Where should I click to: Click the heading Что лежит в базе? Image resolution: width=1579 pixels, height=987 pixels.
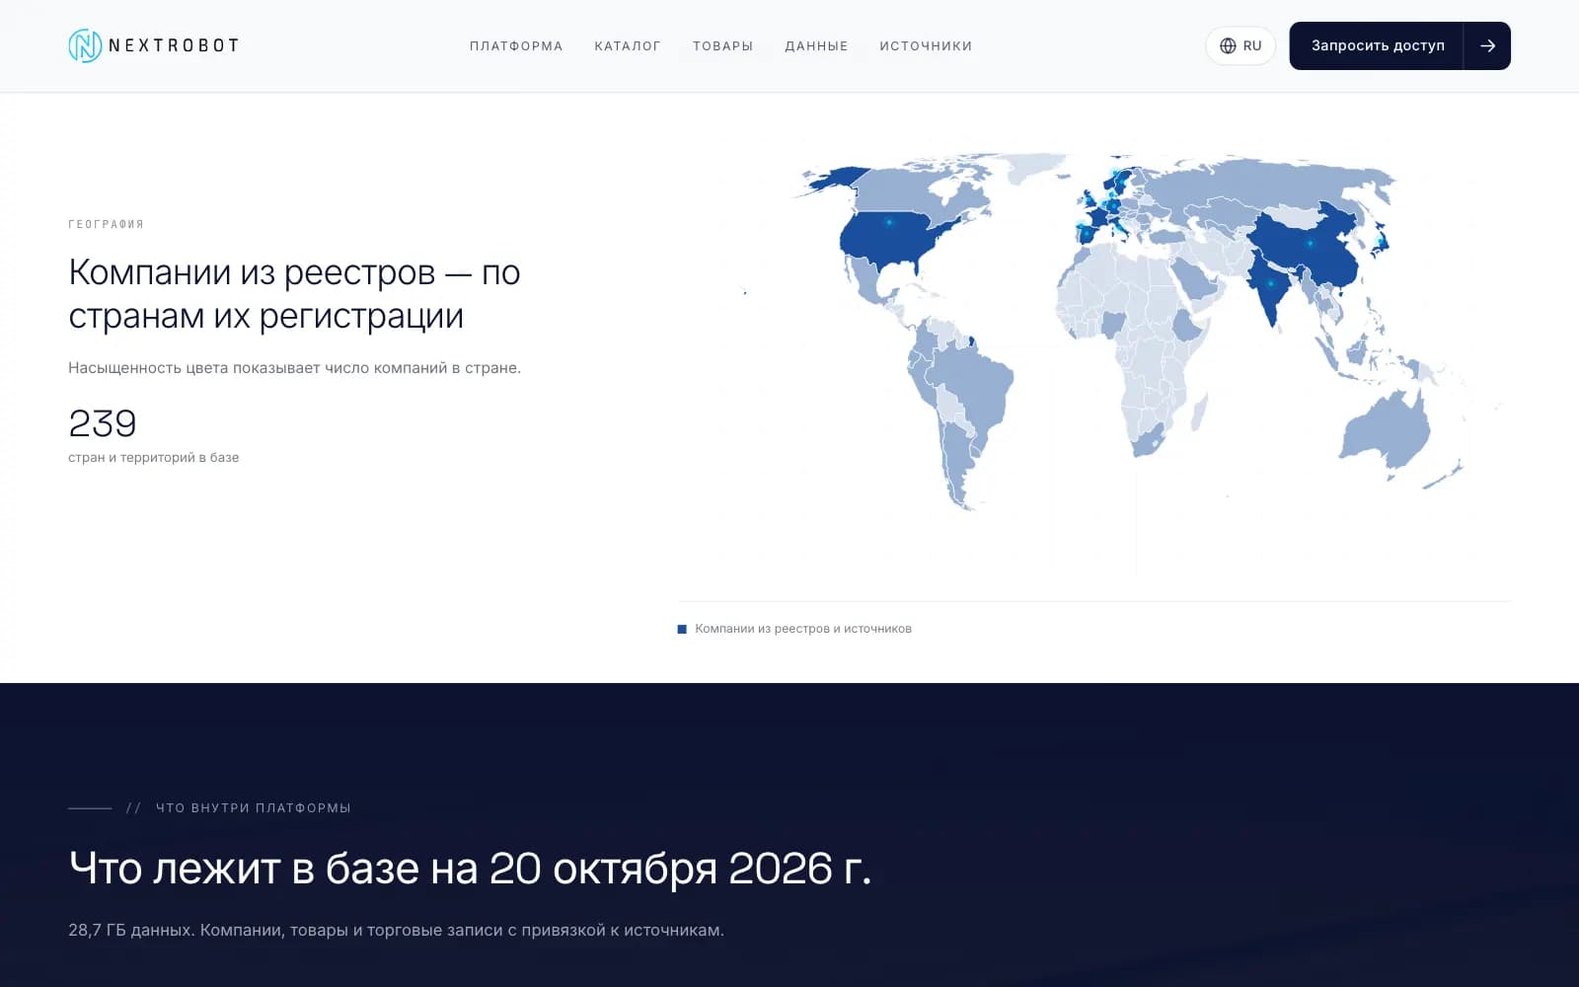(470, 869)
